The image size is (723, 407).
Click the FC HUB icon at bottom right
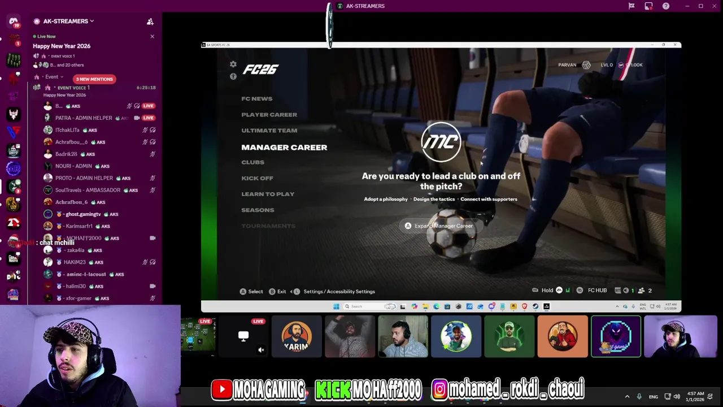580,291
